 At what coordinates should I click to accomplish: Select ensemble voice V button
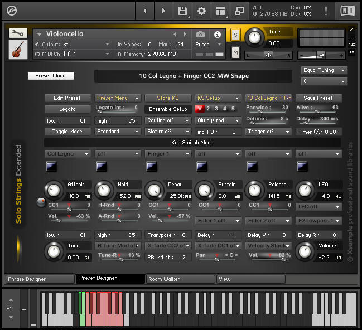[x=200, y=109]
